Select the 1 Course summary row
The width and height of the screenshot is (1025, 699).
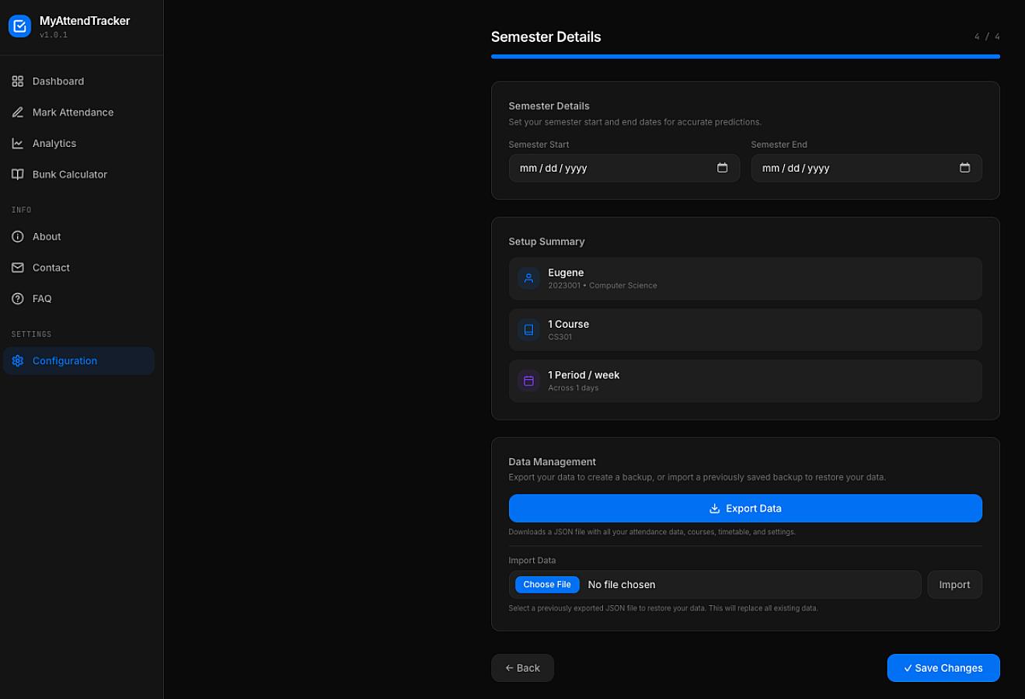745,329
